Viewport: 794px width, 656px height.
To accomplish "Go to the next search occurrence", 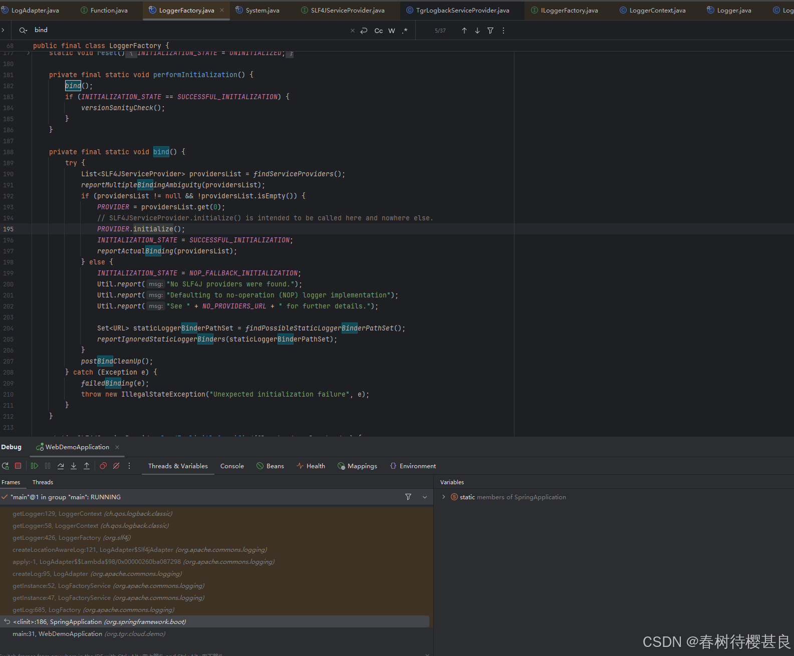I will [477, 31].
